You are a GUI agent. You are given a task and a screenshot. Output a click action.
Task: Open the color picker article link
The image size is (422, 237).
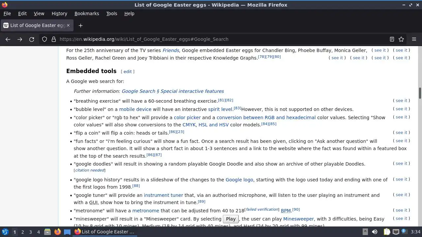pyautogui.click(x=187, y=118)
